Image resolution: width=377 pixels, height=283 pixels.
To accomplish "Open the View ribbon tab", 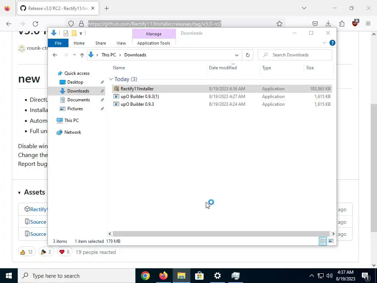I will click(121, 43).
